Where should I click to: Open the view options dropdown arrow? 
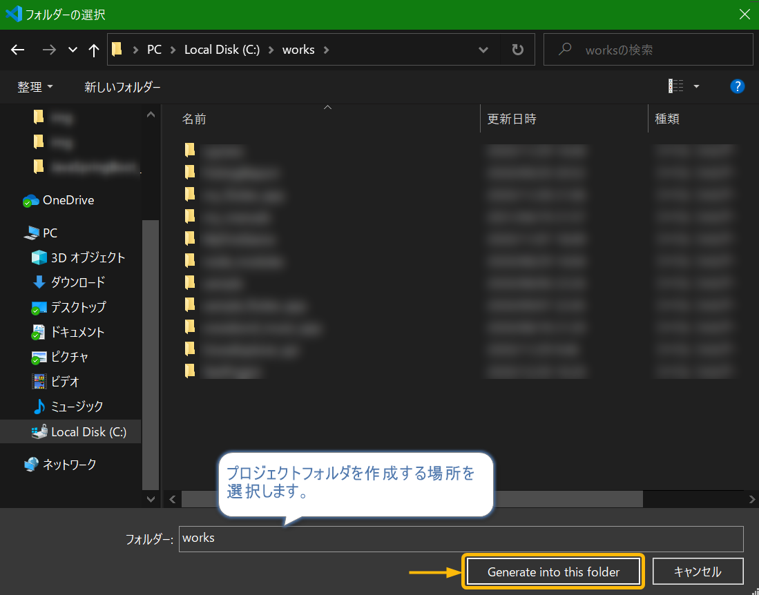pos(696,86)
